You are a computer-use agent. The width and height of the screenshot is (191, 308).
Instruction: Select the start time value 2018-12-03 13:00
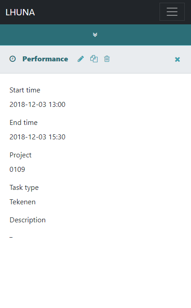coord(37,105)
